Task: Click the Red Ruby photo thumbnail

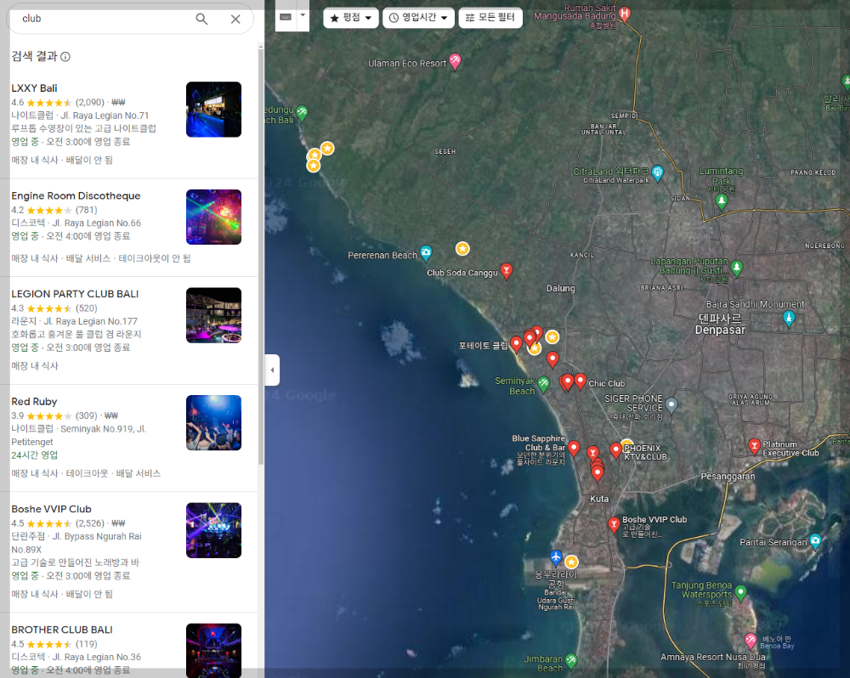Action: 213,423
